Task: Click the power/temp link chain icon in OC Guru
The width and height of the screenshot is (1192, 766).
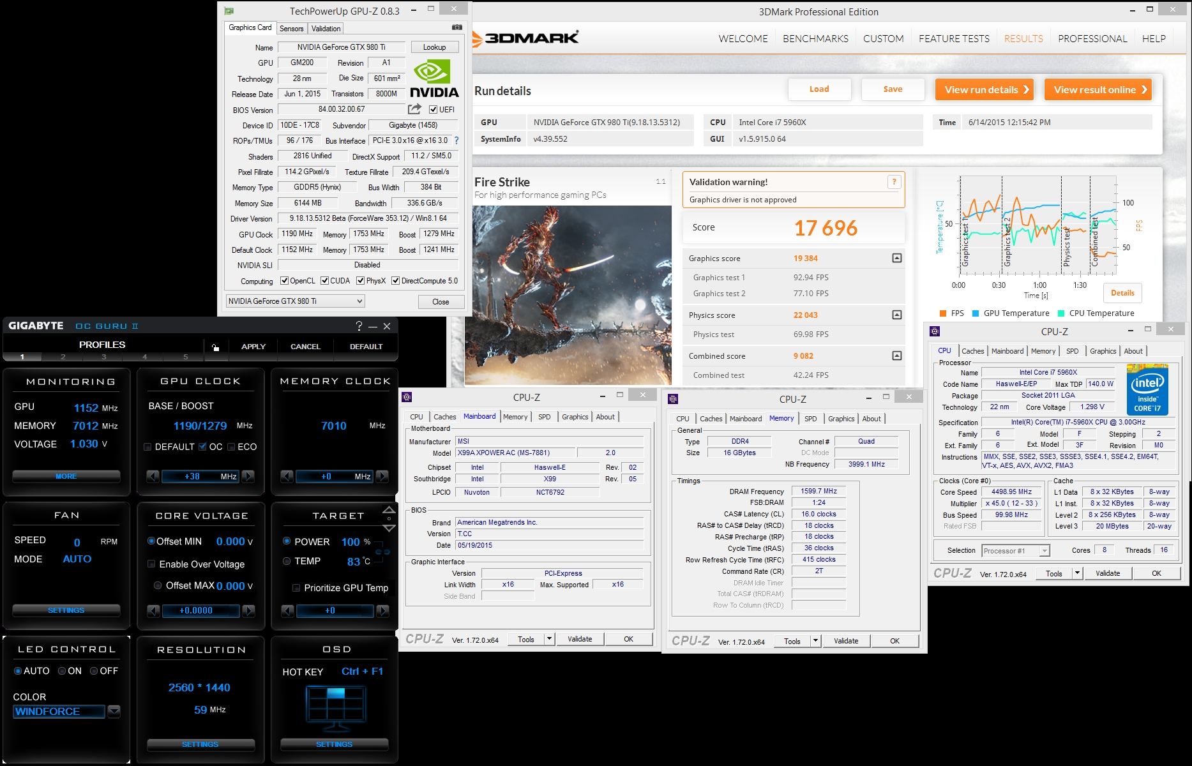Action: click(x=383, y=552)
